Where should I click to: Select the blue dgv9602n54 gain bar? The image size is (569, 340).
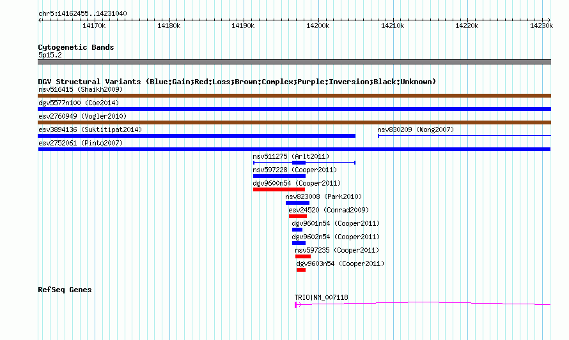click(x=299, y=243)
